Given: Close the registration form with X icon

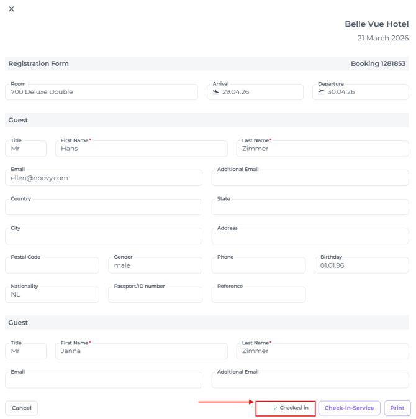Looking at the screenshot, I should (x=11, y=9).
